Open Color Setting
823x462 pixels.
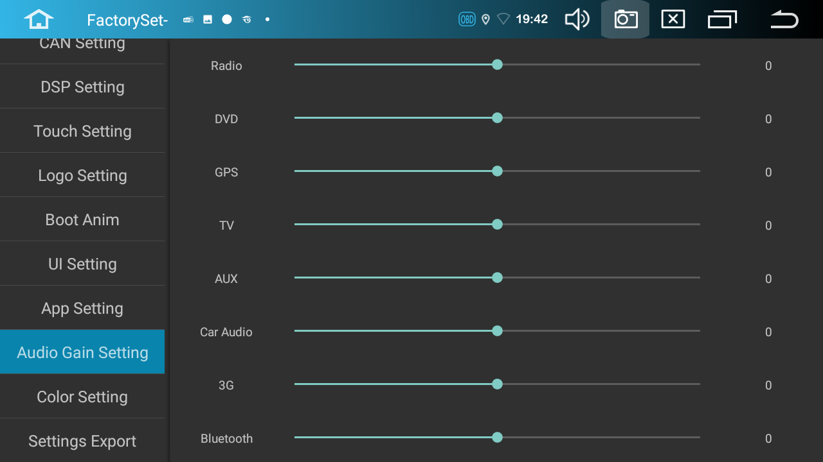pos(82,397)
